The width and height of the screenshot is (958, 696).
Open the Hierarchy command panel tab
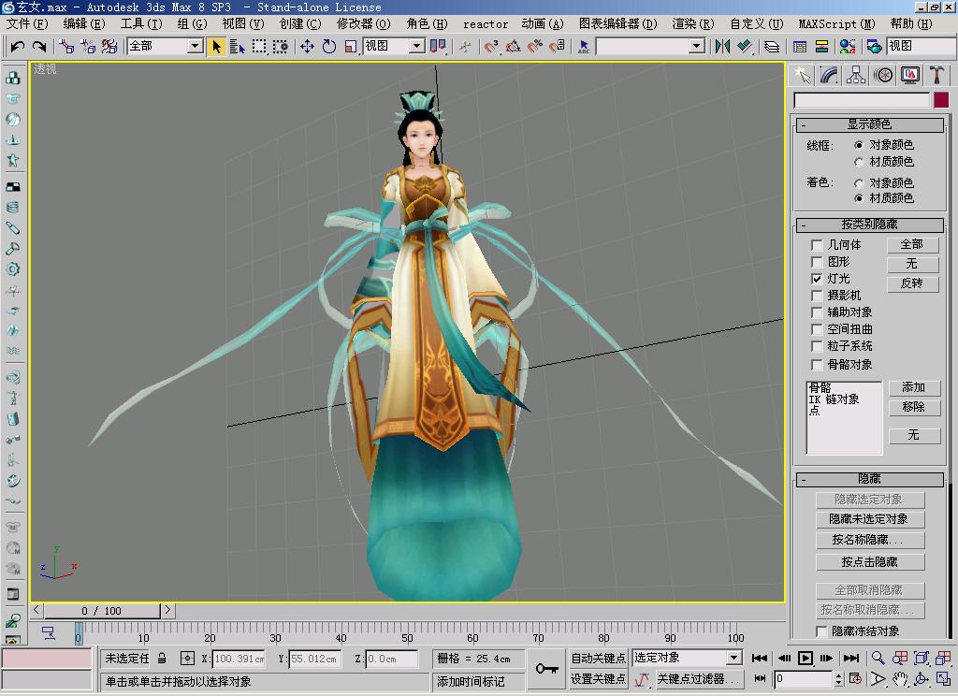(856, 76)
